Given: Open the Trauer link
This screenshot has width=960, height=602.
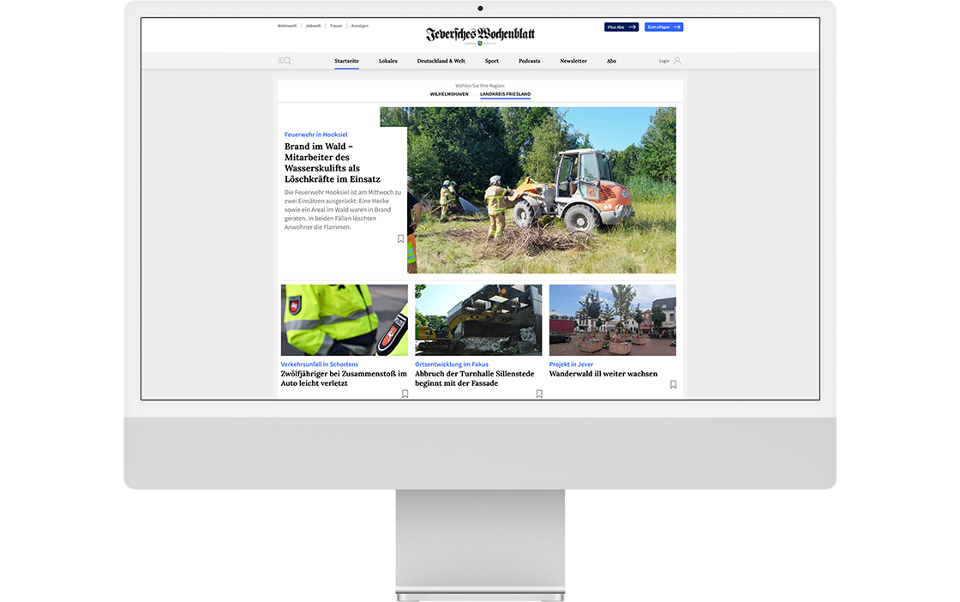Looking at the screenshot, I should (x=335, y=26).
